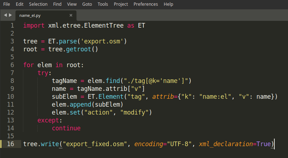Screen dimensions: 288x158
Task: Click line number 6 in the gutter
Action: [x=12, y=65]
